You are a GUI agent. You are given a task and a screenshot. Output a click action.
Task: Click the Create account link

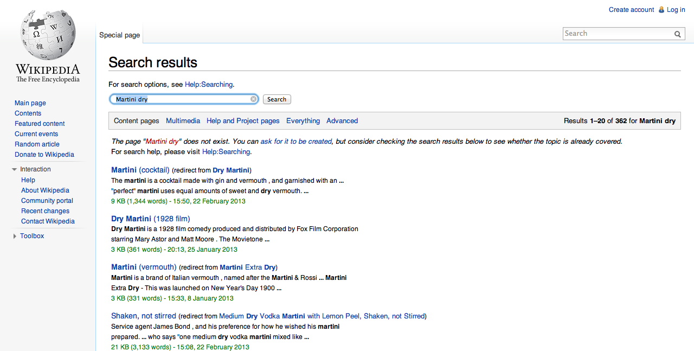pos(631,10)
